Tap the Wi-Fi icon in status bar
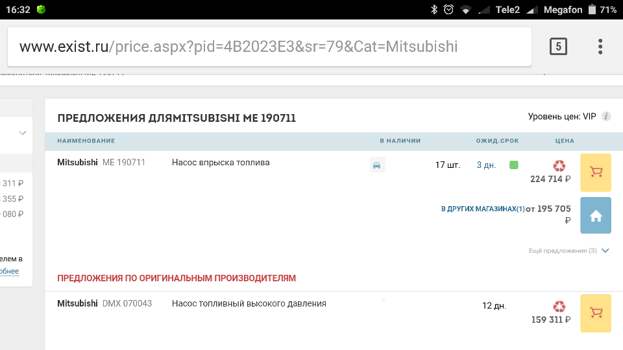 [x=466, y=10]
